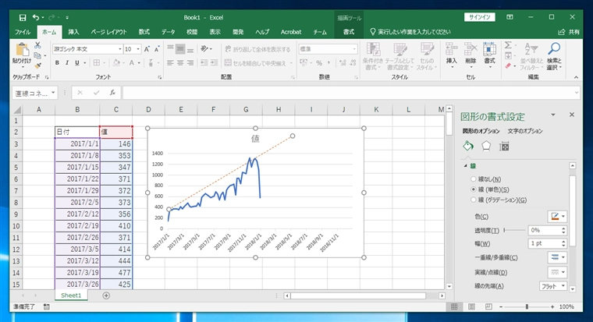Open the 線の先端 フラット dropdown
This screenshot has height=322, width=593.
[x=553, y=286]
